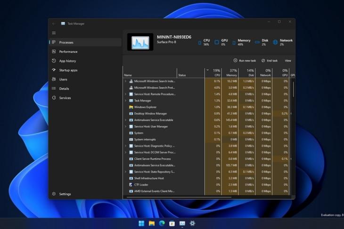344x229 pixels.
Task: Sort by the Memory column header
Action: 230,73
